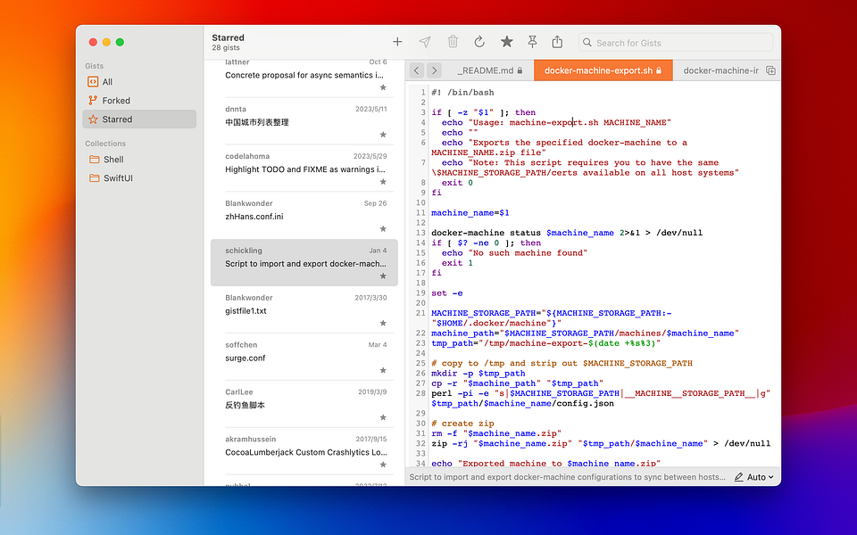Delete the selected gist using the trash icon
This screenshot has height=535, width=857.
tap(453, 41)
